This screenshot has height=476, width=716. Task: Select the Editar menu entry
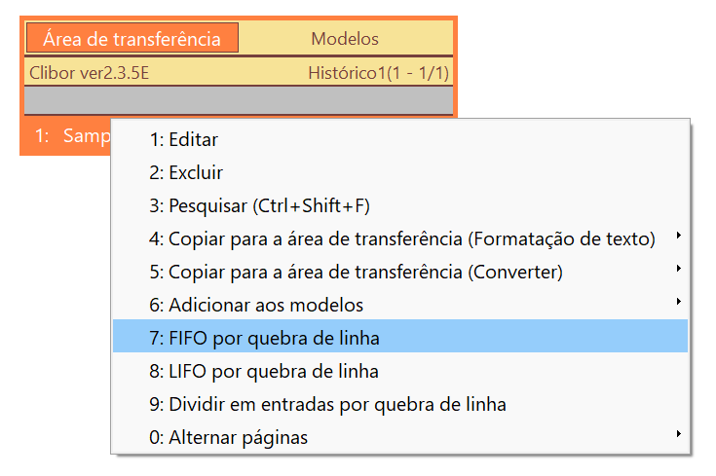click(400, 139)
